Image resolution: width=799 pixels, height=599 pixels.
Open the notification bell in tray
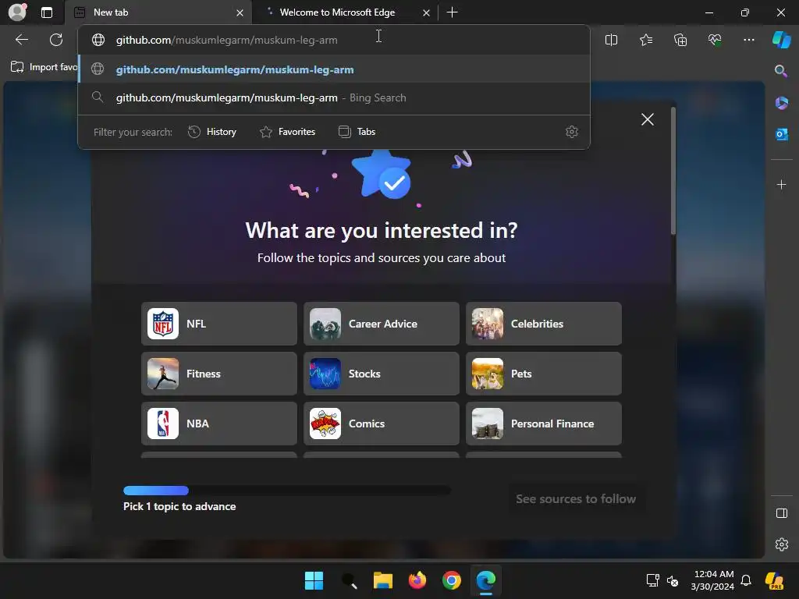point(745,580)
